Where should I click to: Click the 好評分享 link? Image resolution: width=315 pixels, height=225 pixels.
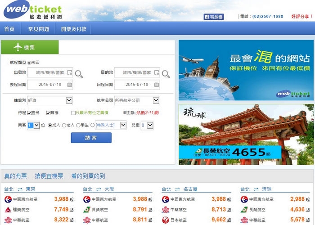click(302, 17)
